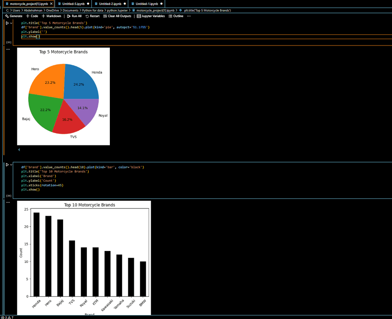
Task: Click the Honda bar in the bar chart
Action: pos(36,255)
